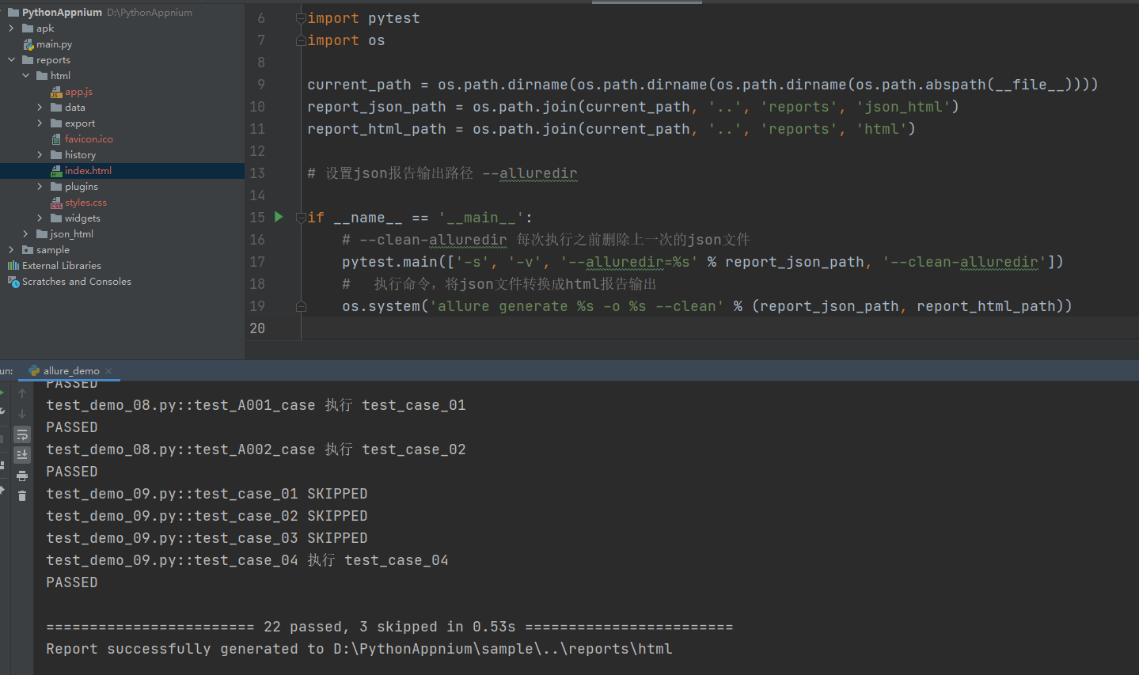Click line number 13 in the gutter
Image resolution: width=1139 pixels, height=675 pixels.
coord(257,173)
